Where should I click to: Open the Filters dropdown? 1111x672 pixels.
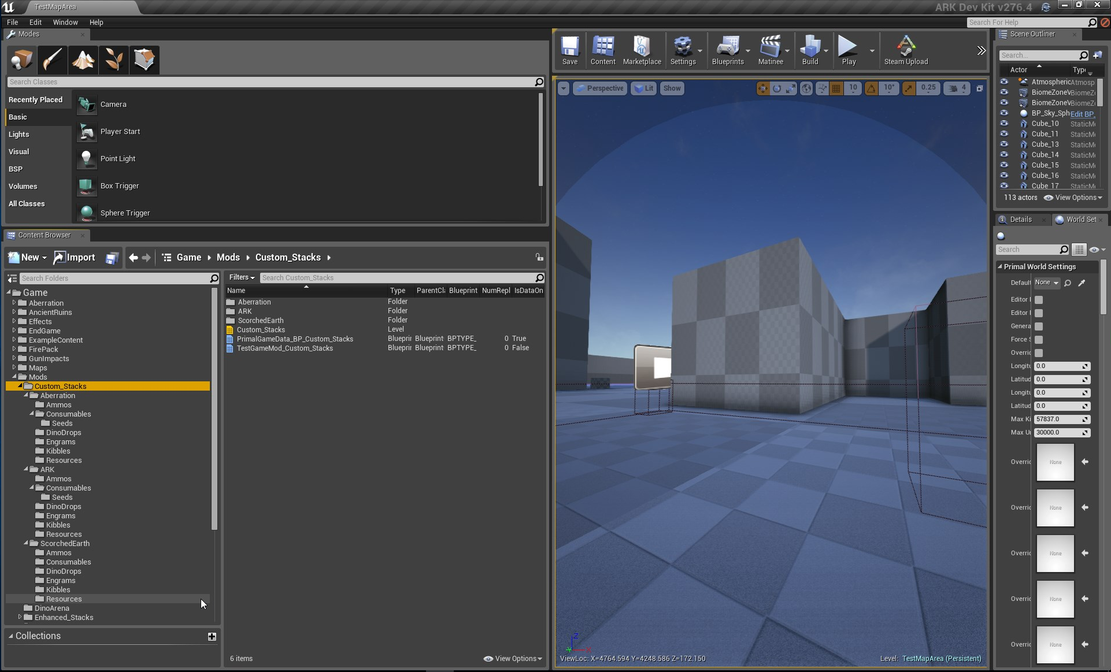(242, 278)
